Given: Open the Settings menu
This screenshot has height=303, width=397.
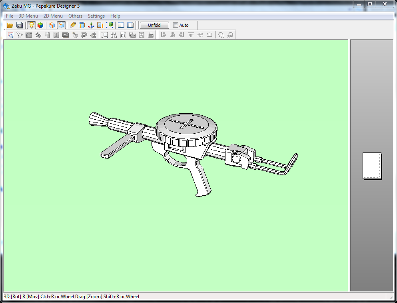Looking at the screenshot, I should (x=96, y=16).
